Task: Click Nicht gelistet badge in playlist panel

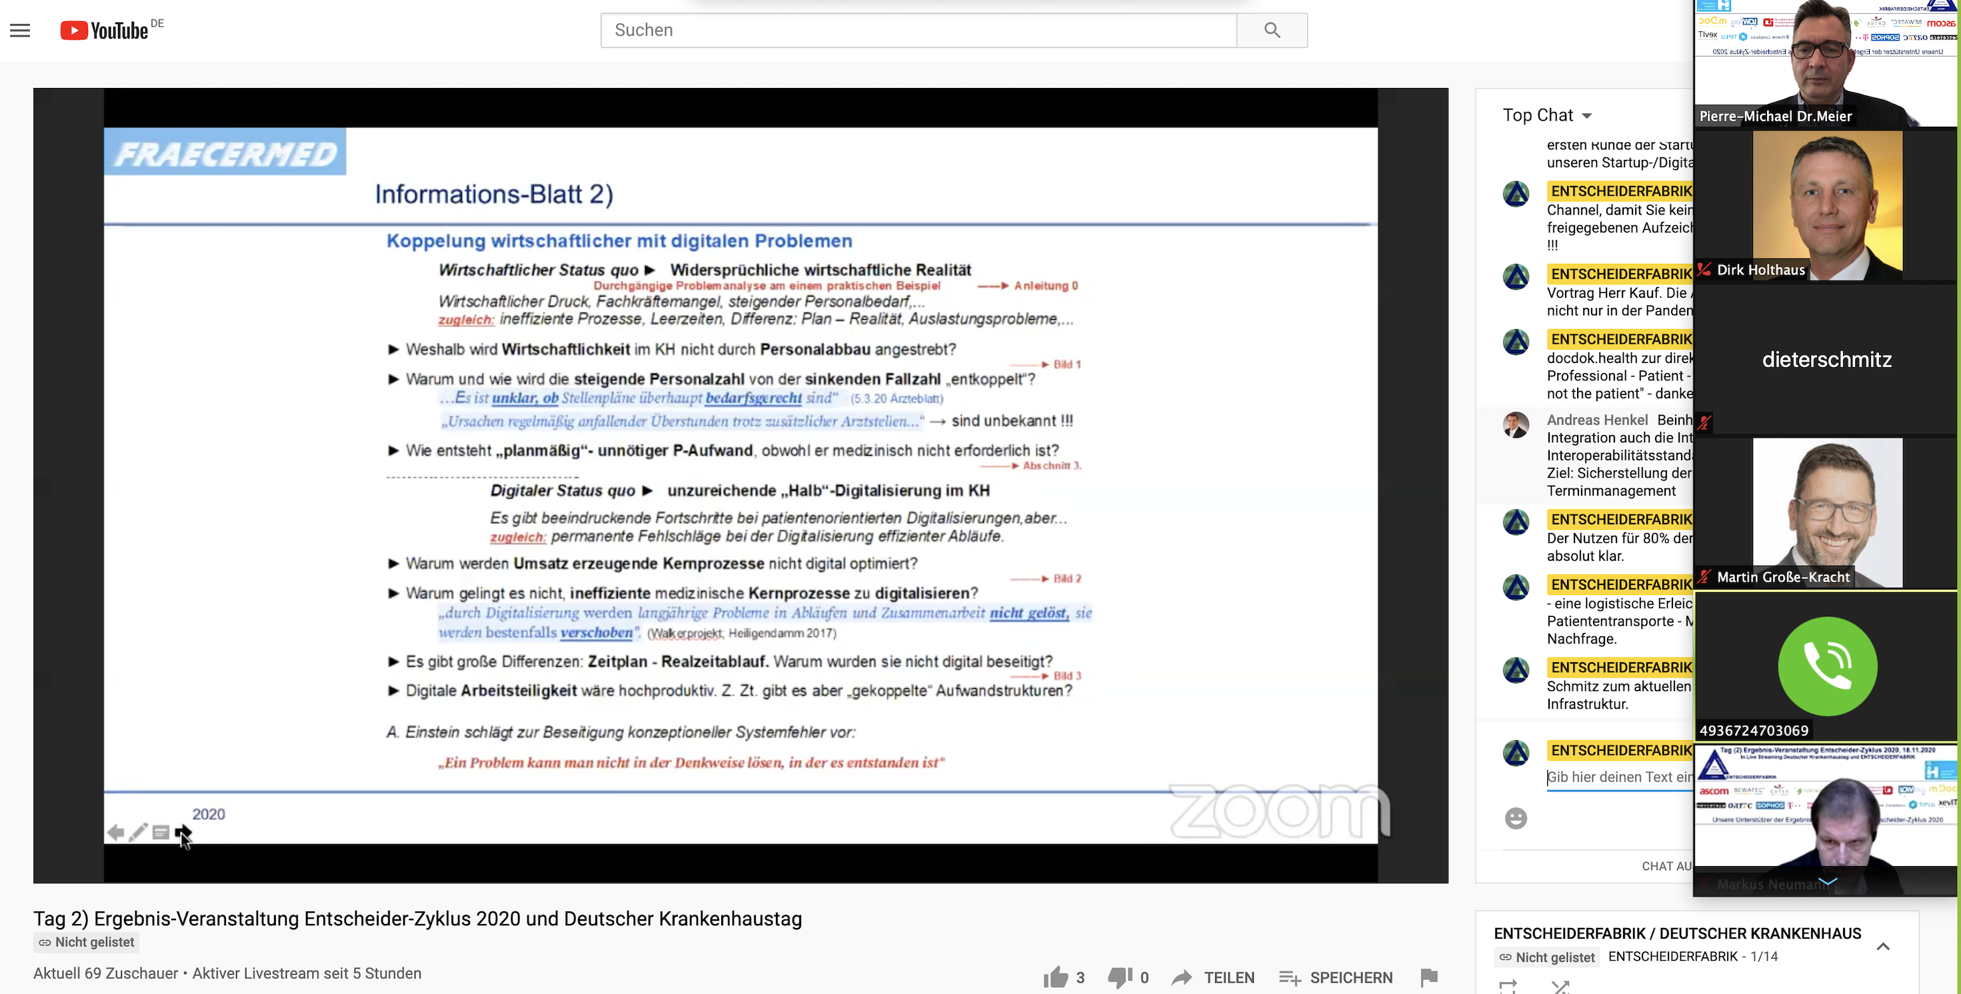Action: 1547,957
